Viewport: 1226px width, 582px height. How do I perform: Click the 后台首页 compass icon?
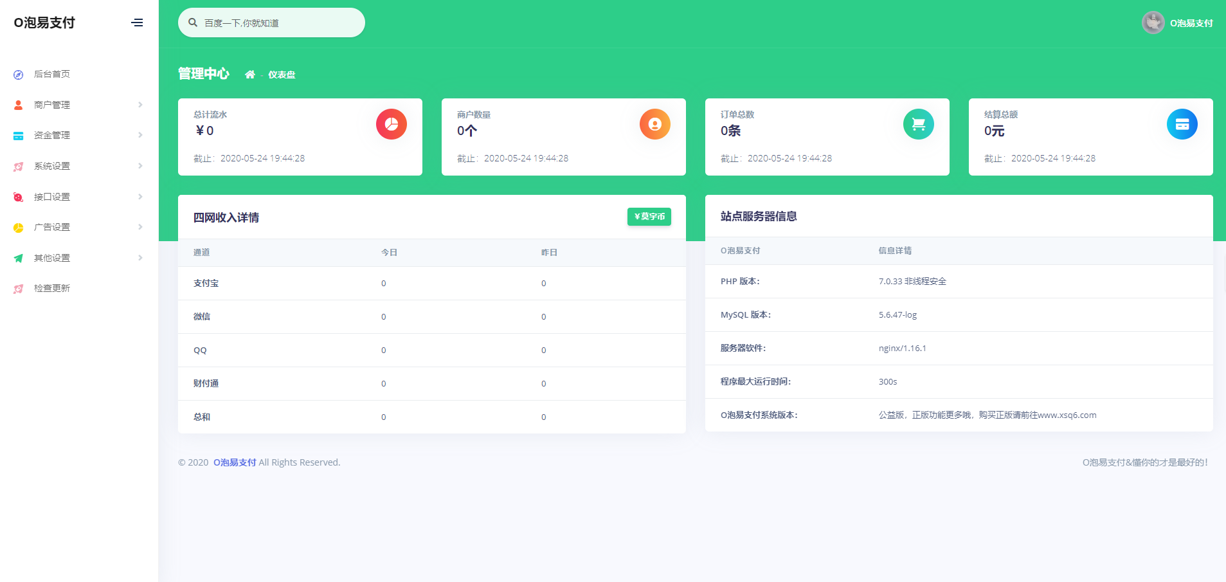(19, 75)
